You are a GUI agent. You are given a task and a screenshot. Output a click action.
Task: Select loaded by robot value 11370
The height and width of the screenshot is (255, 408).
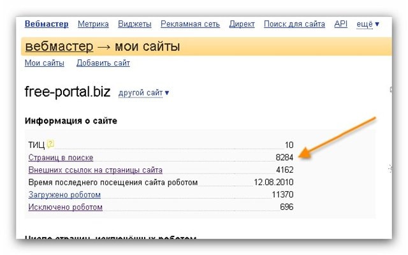point(282,194)
